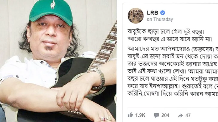Click the post line starting "বাবুইকে ছাড়া"

(x=166, y=32)
